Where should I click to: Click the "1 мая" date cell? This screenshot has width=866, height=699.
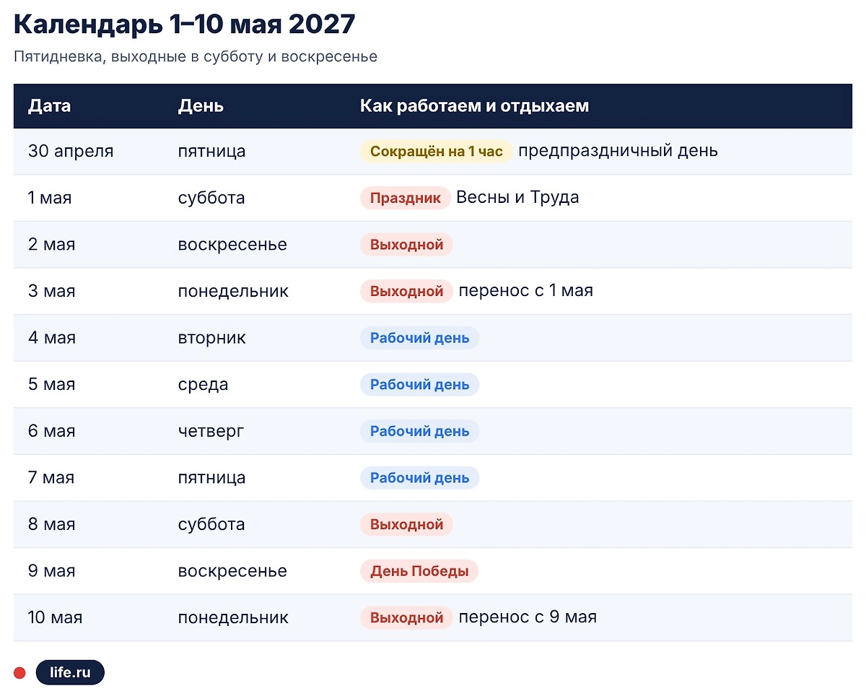50,198
